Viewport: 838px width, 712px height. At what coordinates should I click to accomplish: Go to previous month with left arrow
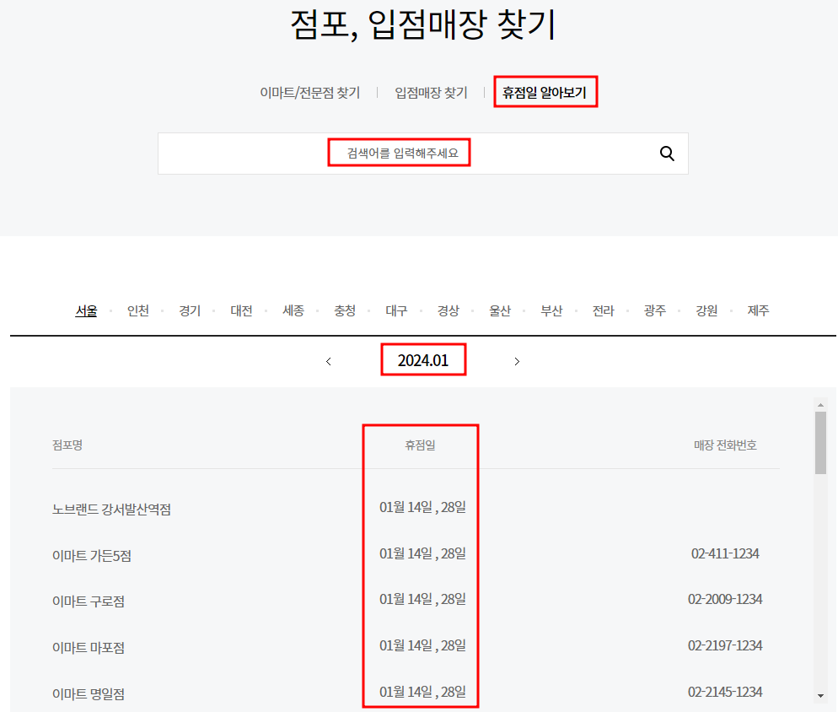point(329,360)
